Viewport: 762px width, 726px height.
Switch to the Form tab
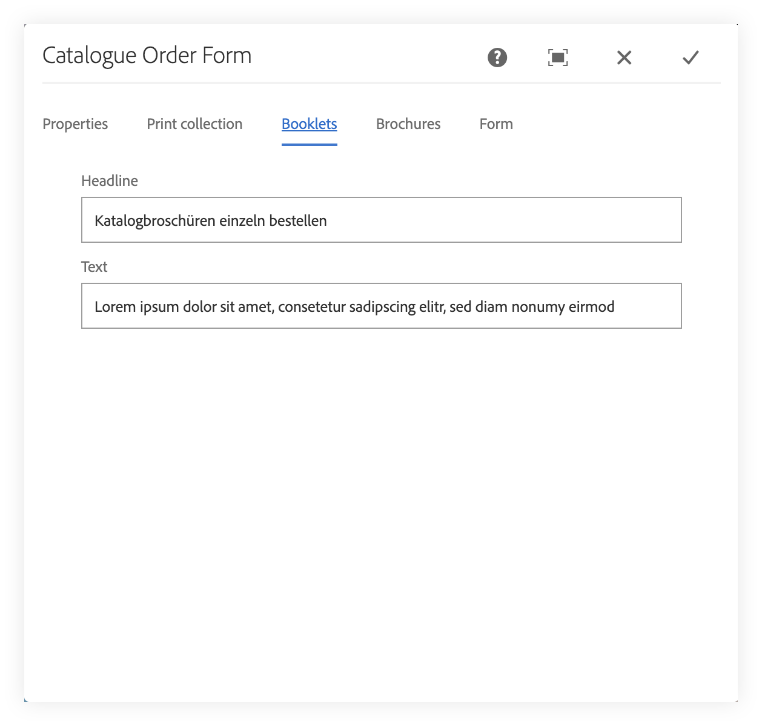[x=495, y=124]
